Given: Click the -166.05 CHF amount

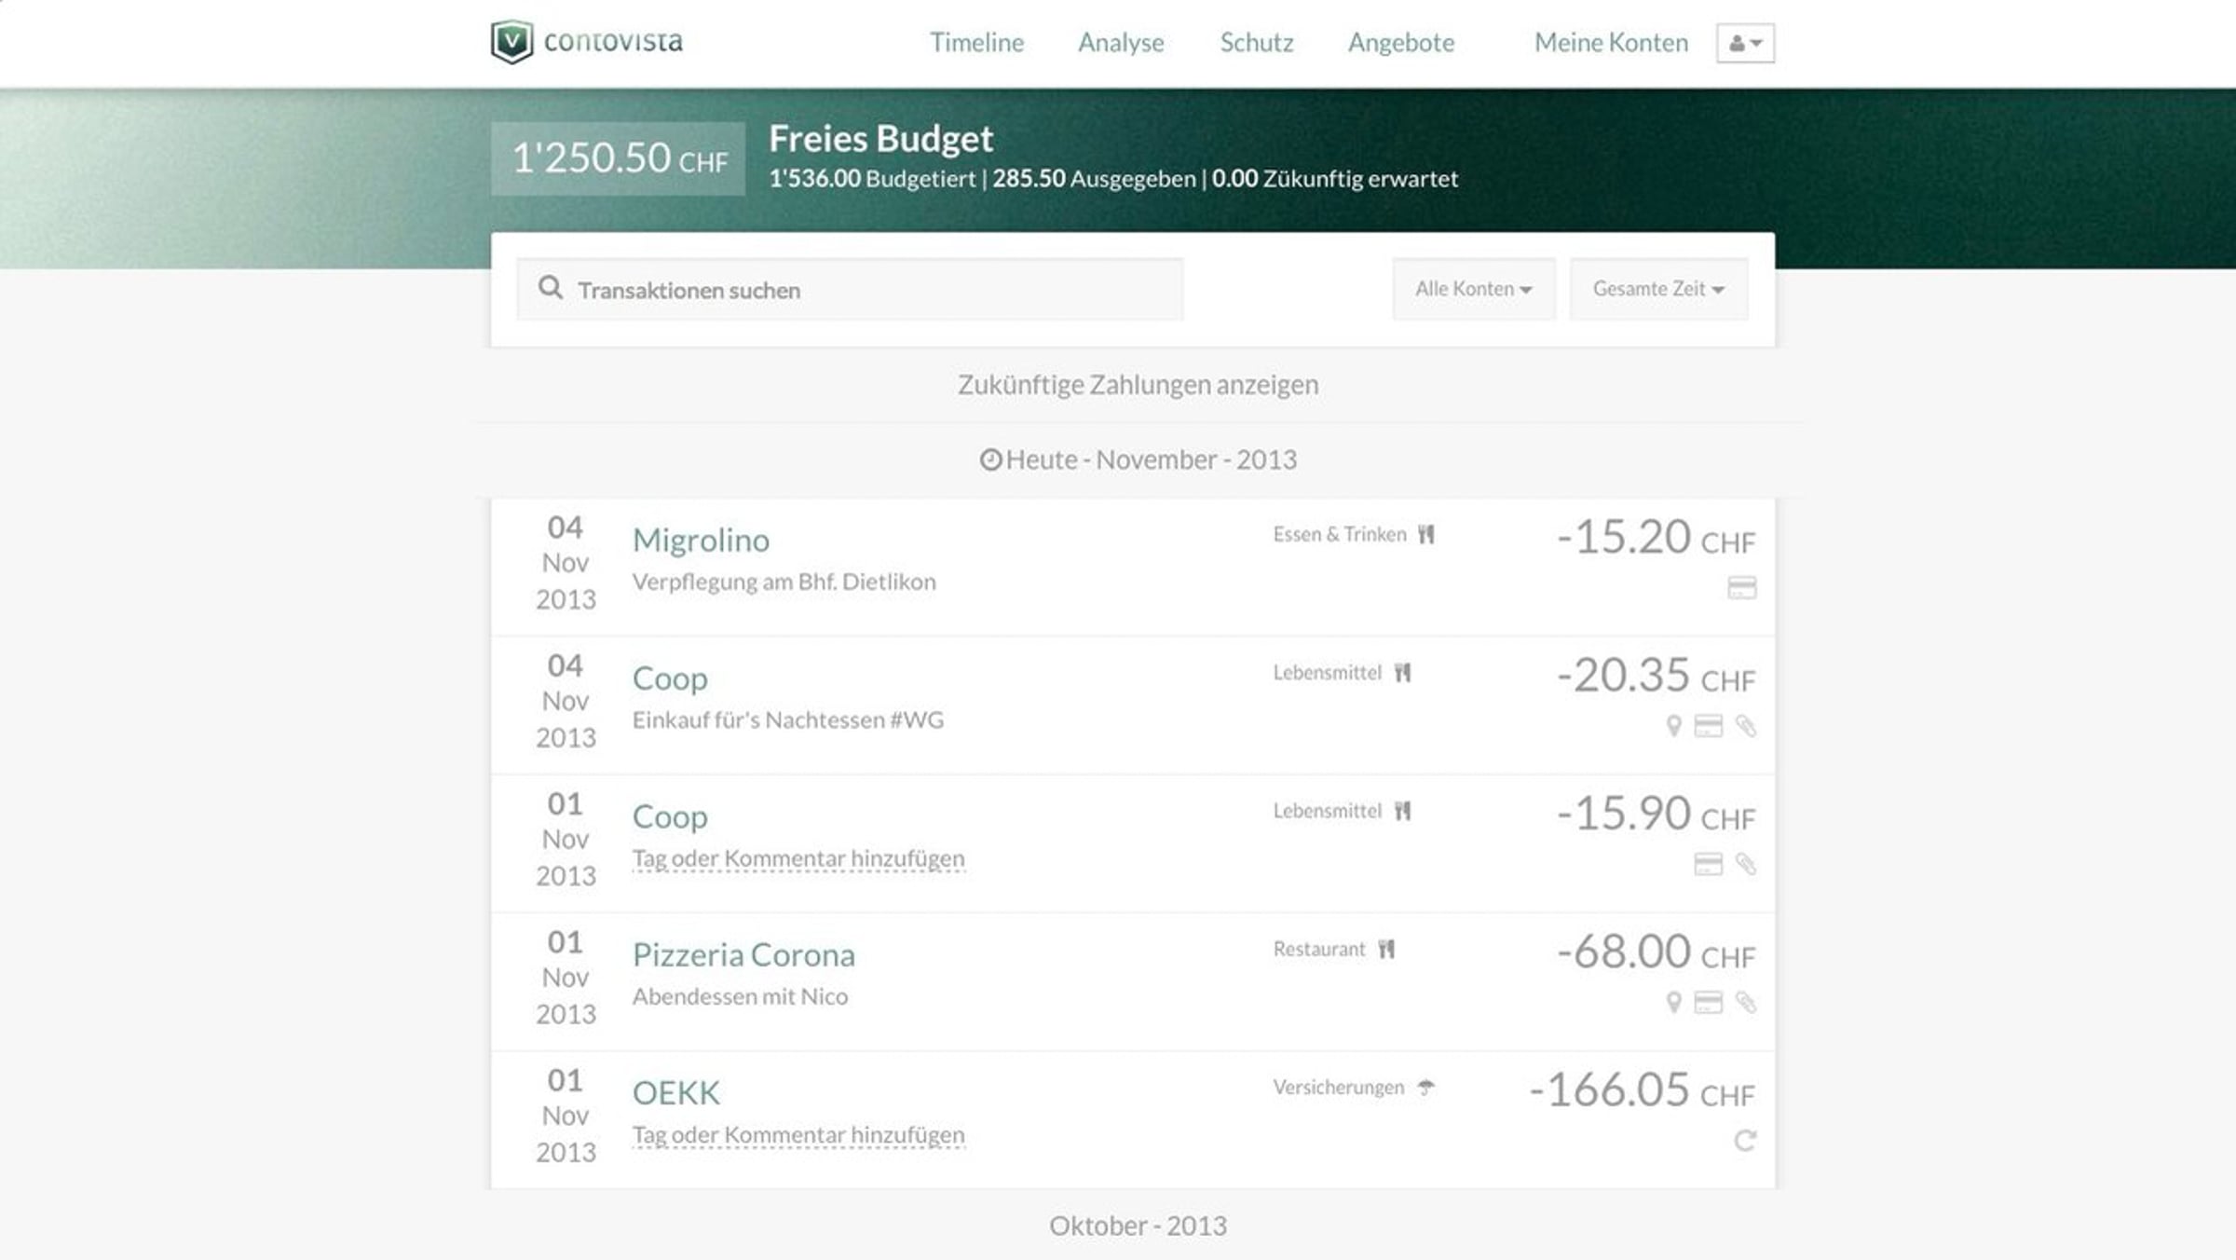Looking at the screenshot, I should point(1642,1089).
